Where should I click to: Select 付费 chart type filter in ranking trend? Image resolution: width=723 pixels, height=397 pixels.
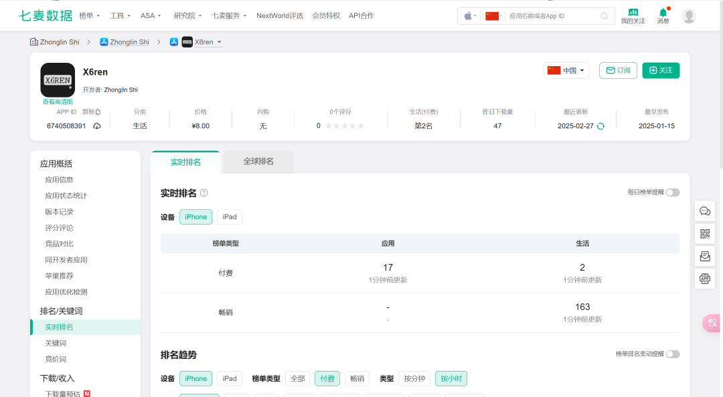327,378
